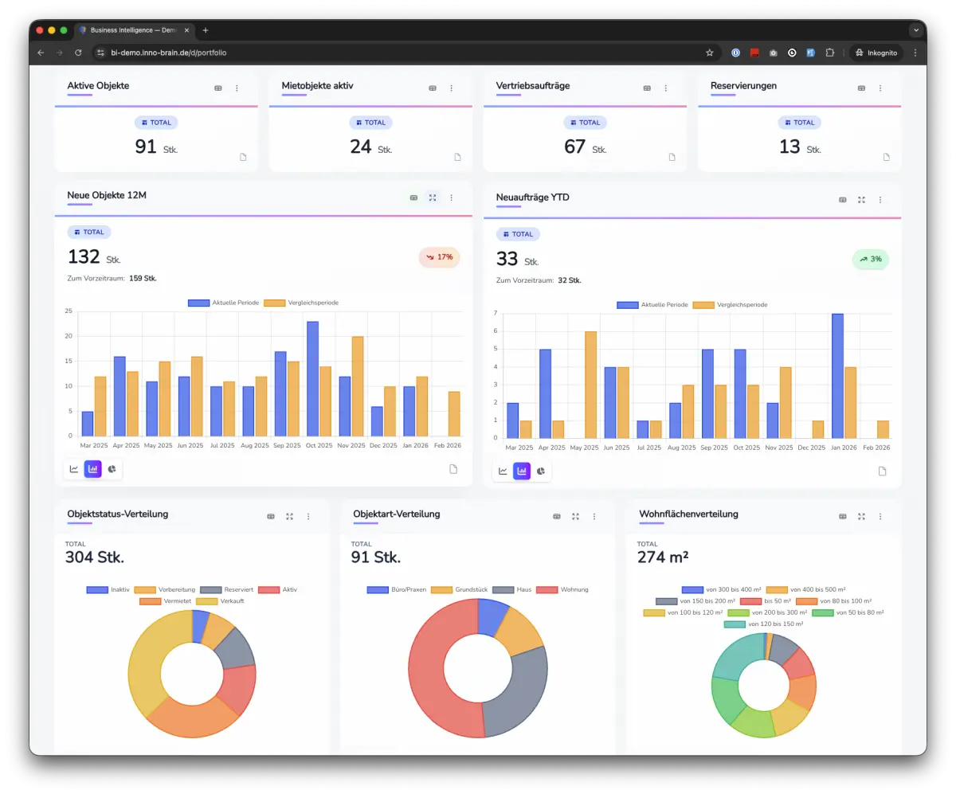Switch Neue Objekte 12M to pie chart
This screenshot has height=794, width=956.
click(x=112, y=469)
